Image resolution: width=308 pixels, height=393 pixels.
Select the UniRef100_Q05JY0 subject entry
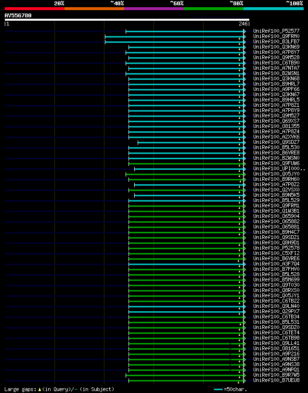pos(276,174)
